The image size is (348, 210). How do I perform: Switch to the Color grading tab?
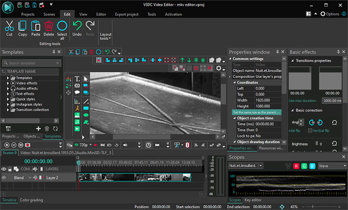(x=31, y=200)
